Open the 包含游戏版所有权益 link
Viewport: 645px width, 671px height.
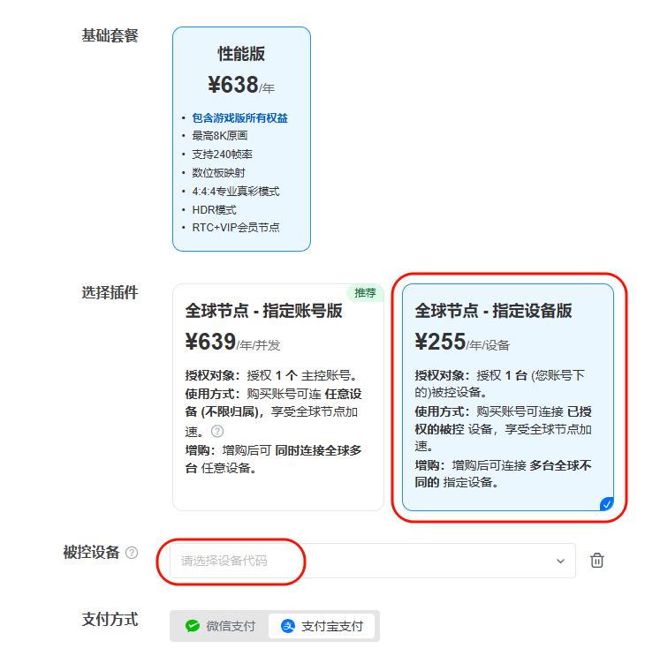[x=239, y=118]
